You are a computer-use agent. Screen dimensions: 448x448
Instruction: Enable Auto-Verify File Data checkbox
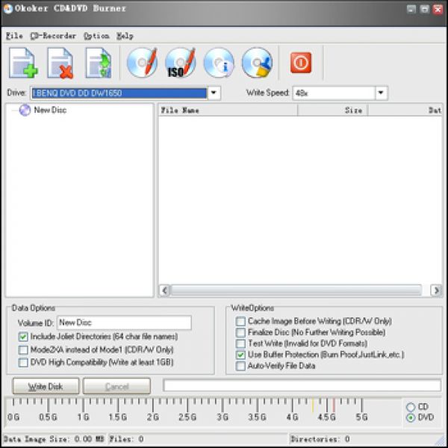240,366
